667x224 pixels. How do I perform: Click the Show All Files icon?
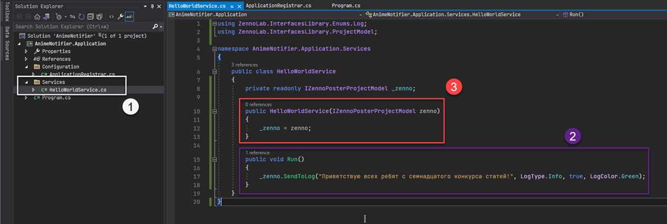[x=100, y=17]
